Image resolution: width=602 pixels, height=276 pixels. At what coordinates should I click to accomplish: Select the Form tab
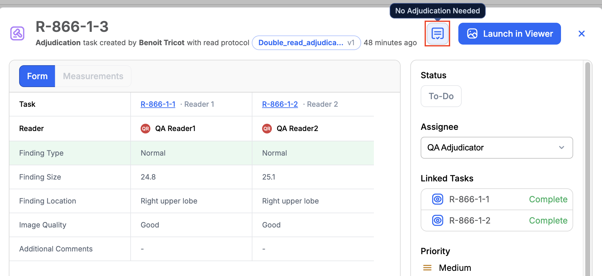[37, 76]
